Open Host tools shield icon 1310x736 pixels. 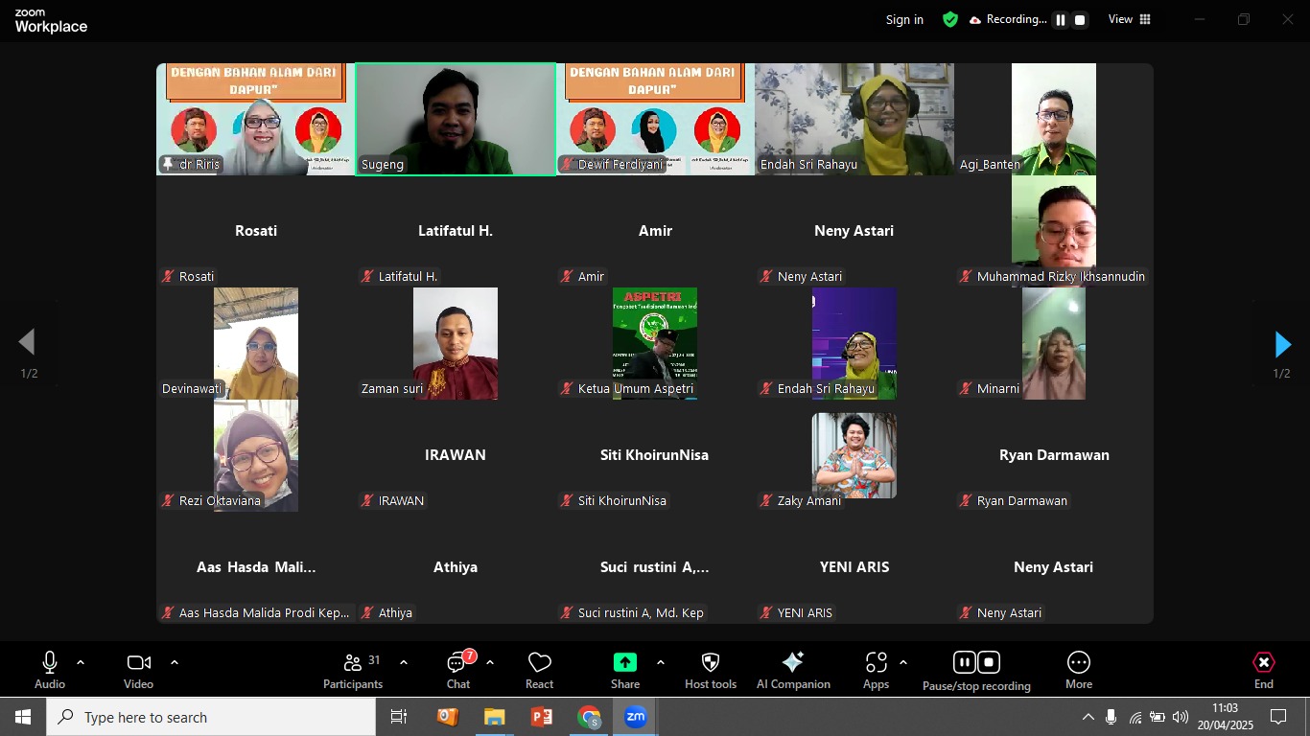click(x=711, y=669)
